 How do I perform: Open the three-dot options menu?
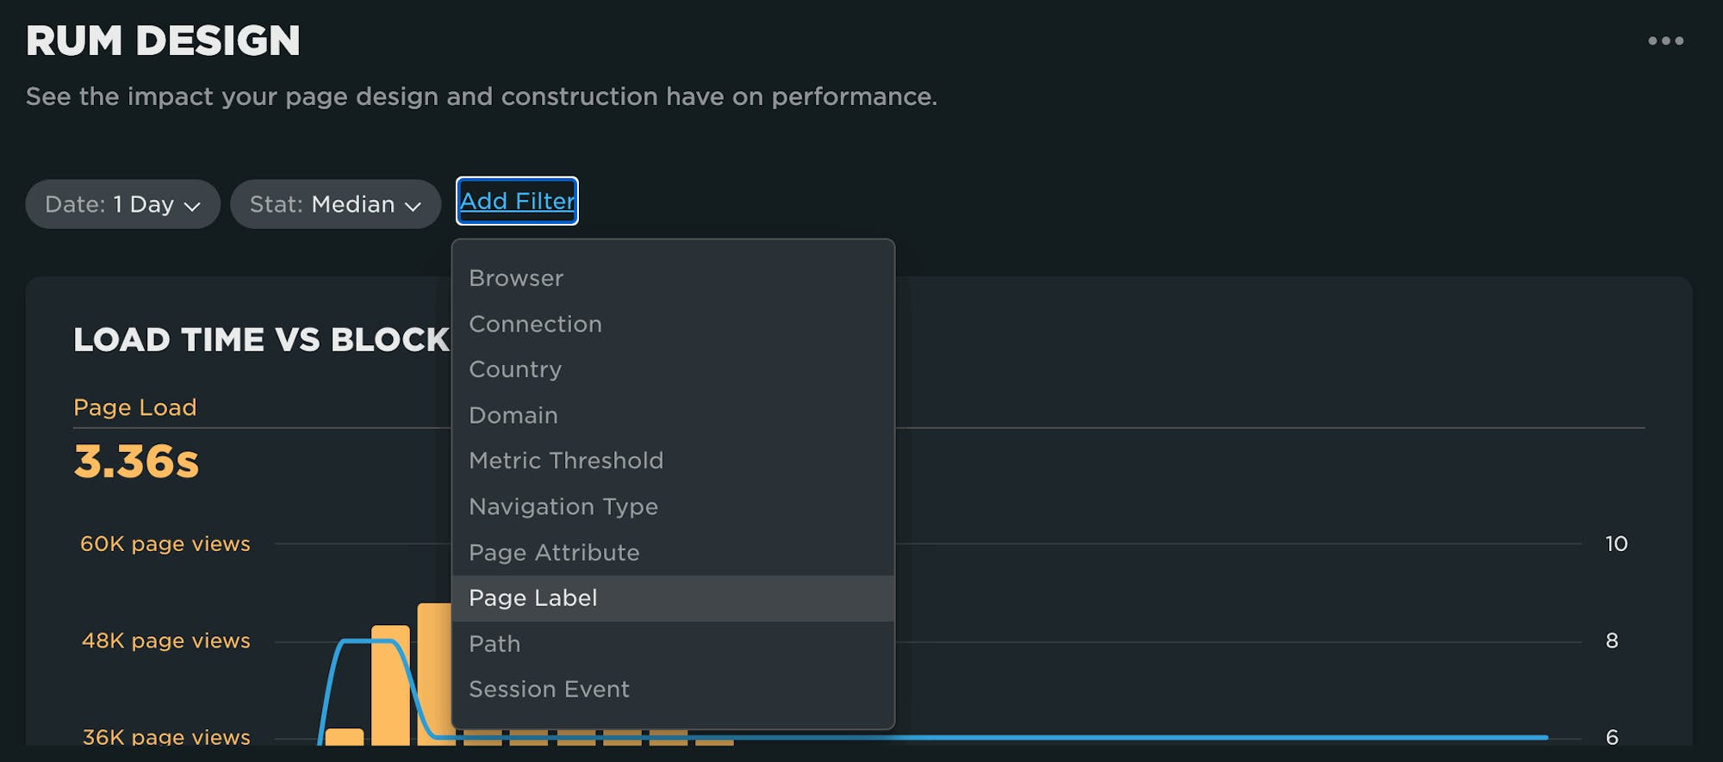click(x=1665, y=38)
